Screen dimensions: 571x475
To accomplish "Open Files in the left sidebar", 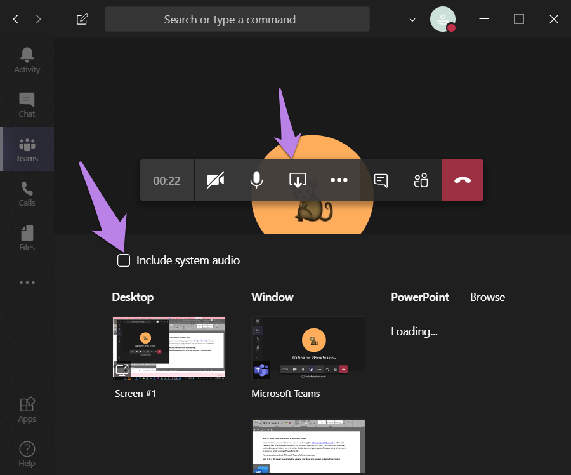I will coord(27,238).
